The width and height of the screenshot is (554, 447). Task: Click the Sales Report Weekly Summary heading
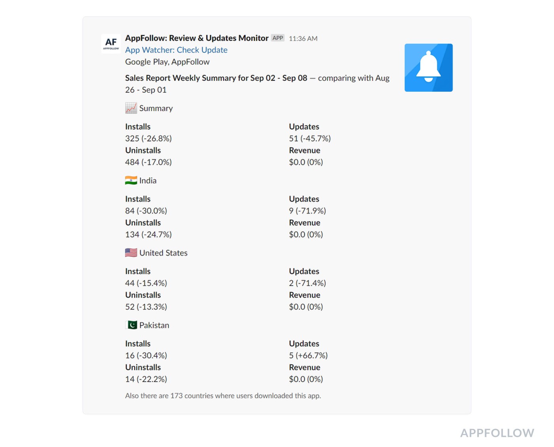[216, 78]
